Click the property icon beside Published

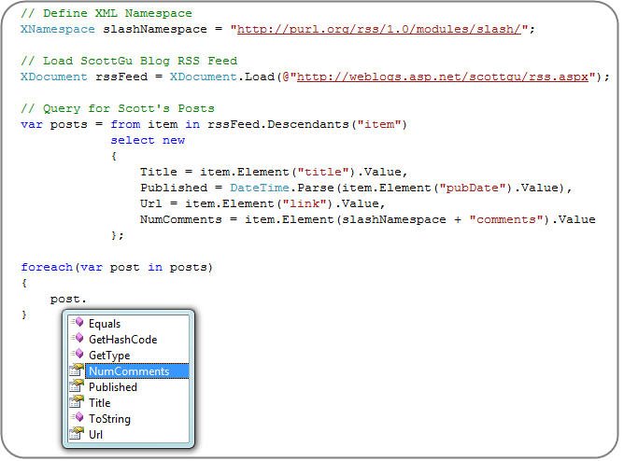[77, 386]
